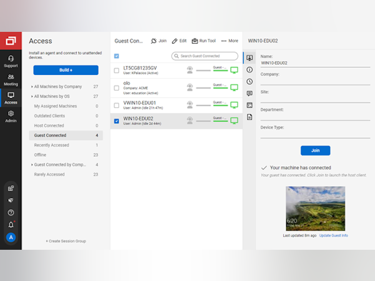Image resolution: width=375 pixels, height=281 pixels.
Task: Open the extensions icon in the sidebar
Action: coord(11,189)
